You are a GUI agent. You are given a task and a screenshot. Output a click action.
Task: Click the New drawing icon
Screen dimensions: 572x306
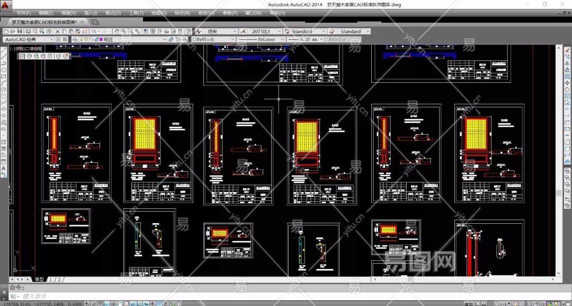[6, 31]
